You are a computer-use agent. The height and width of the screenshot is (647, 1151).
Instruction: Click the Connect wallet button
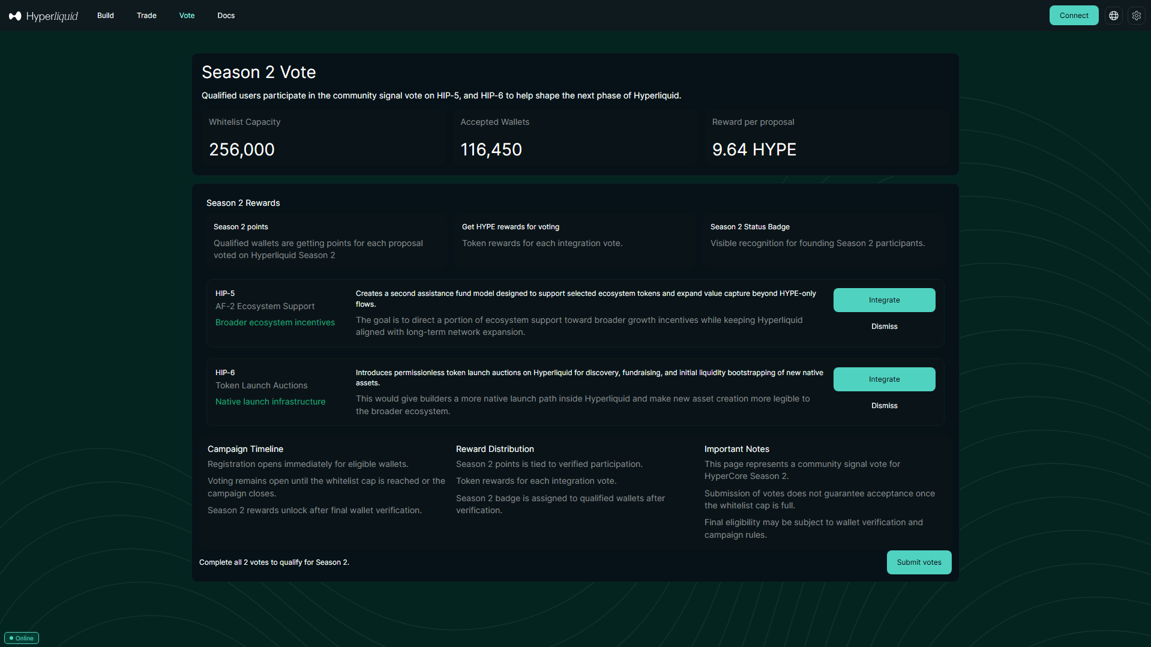click(x=1074, y=16)
